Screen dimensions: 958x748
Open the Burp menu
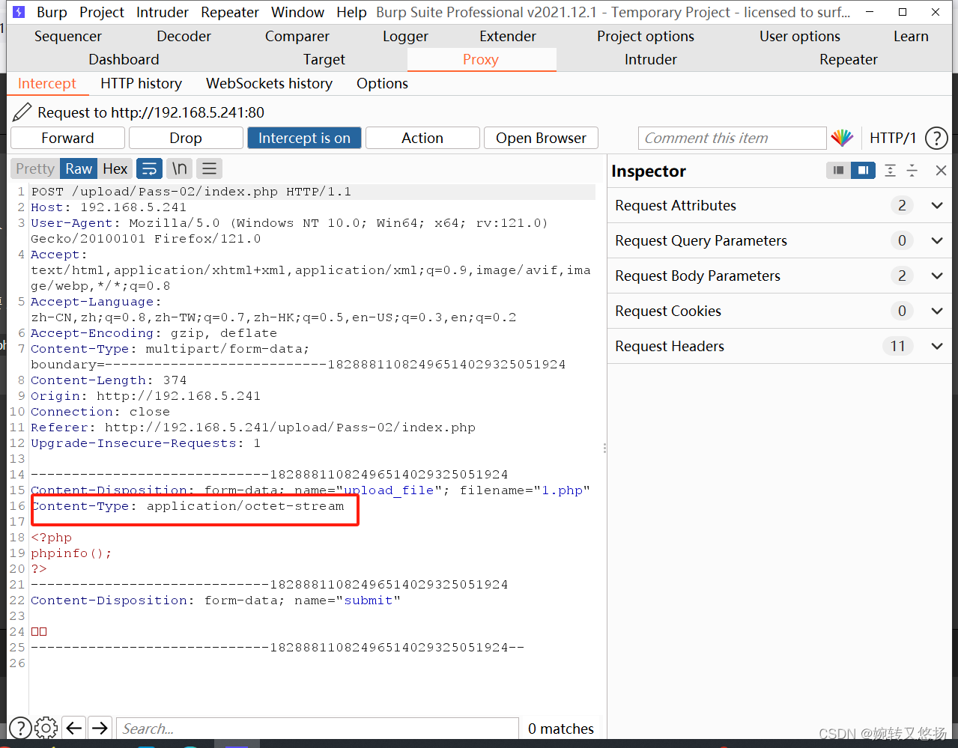52,12
